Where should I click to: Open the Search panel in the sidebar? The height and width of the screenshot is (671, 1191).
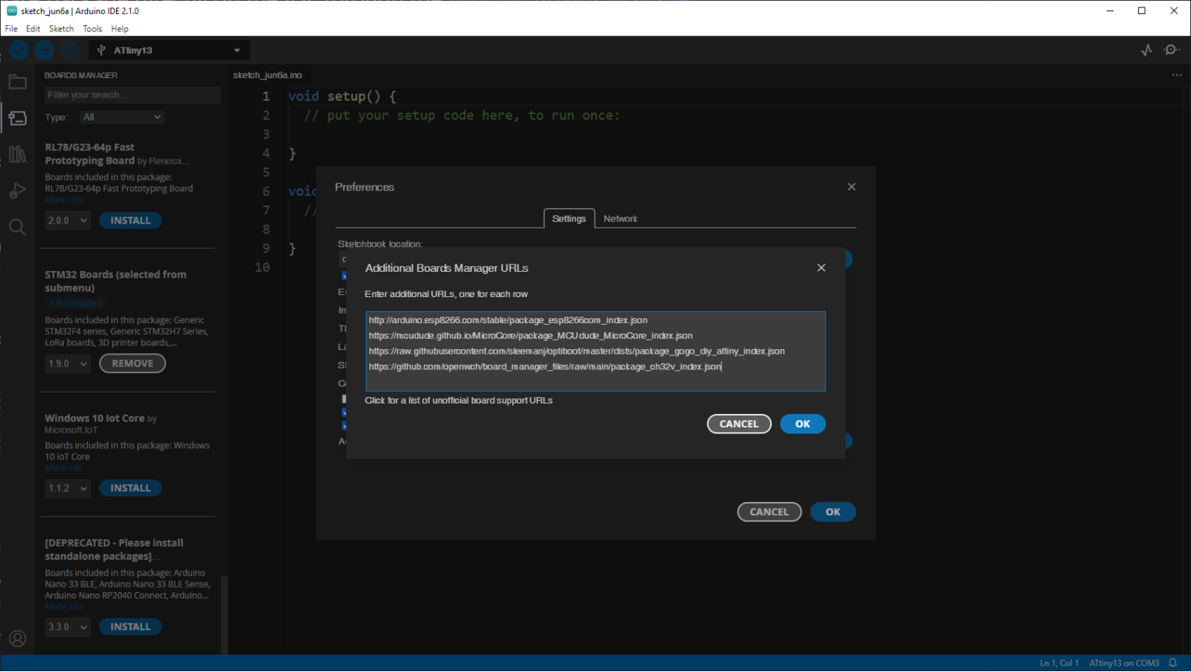(x=18, y=227)
